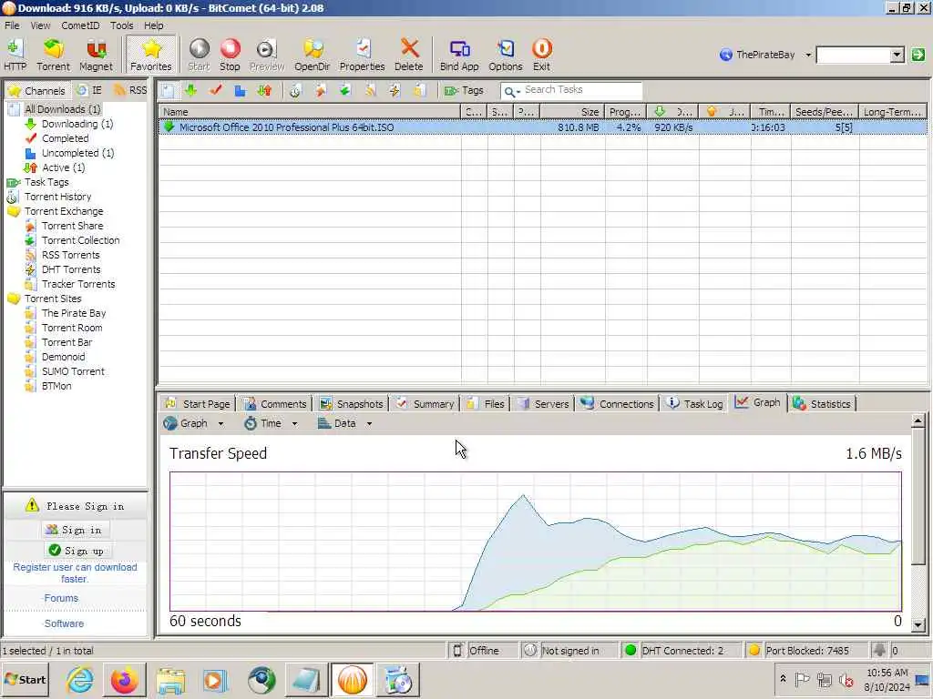
Task: Open the Comments tab
Action: tap(275, 403)
